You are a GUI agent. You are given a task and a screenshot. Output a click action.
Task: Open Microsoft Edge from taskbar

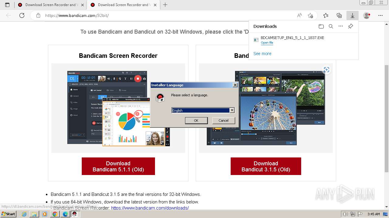(65, 214)
